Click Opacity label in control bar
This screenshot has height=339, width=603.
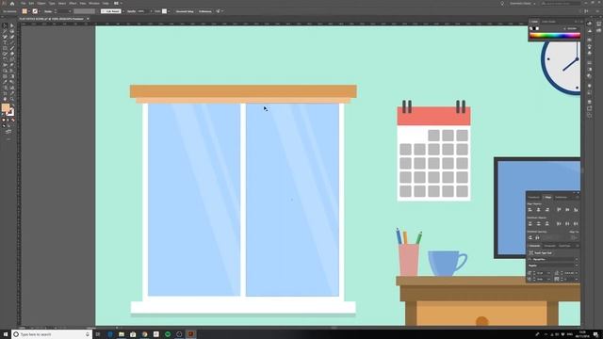tap(131, 11)
